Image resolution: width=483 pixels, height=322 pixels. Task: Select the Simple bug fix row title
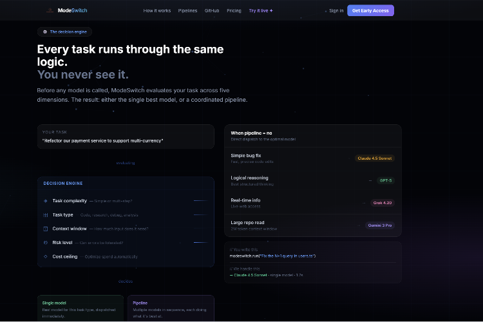pyautogui.click(x=246, y=156)
